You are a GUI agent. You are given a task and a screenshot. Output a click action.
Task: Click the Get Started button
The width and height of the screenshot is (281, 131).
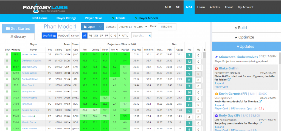pos(18,29)
